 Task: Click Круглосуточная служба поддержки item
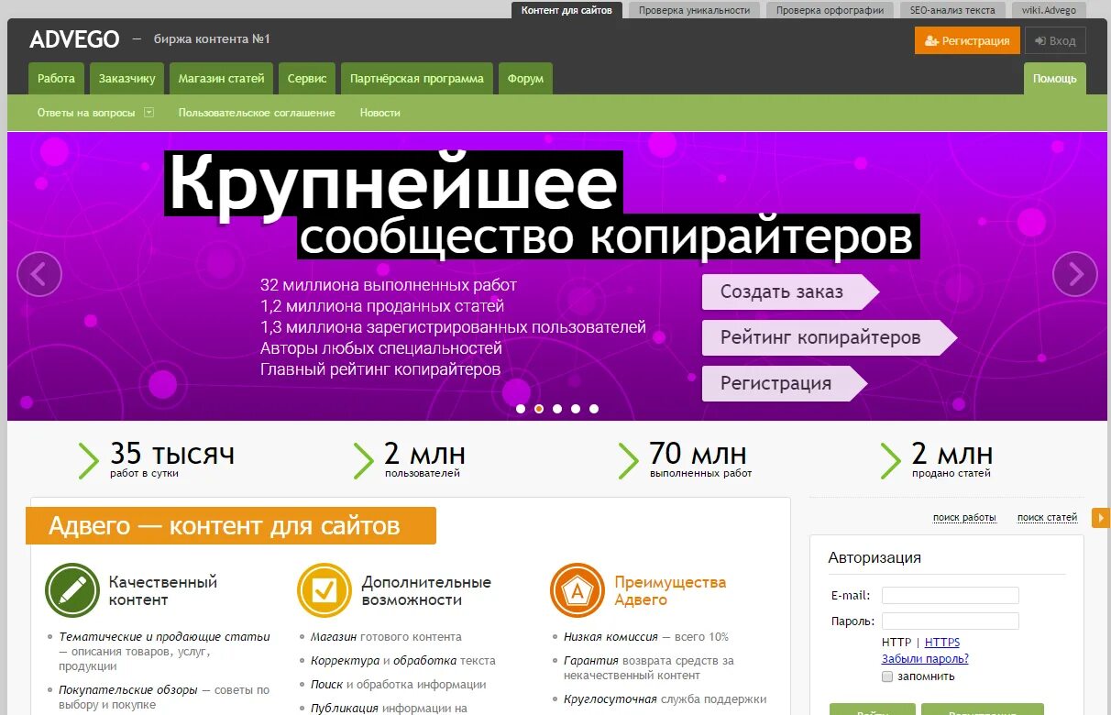coord(665,698)
